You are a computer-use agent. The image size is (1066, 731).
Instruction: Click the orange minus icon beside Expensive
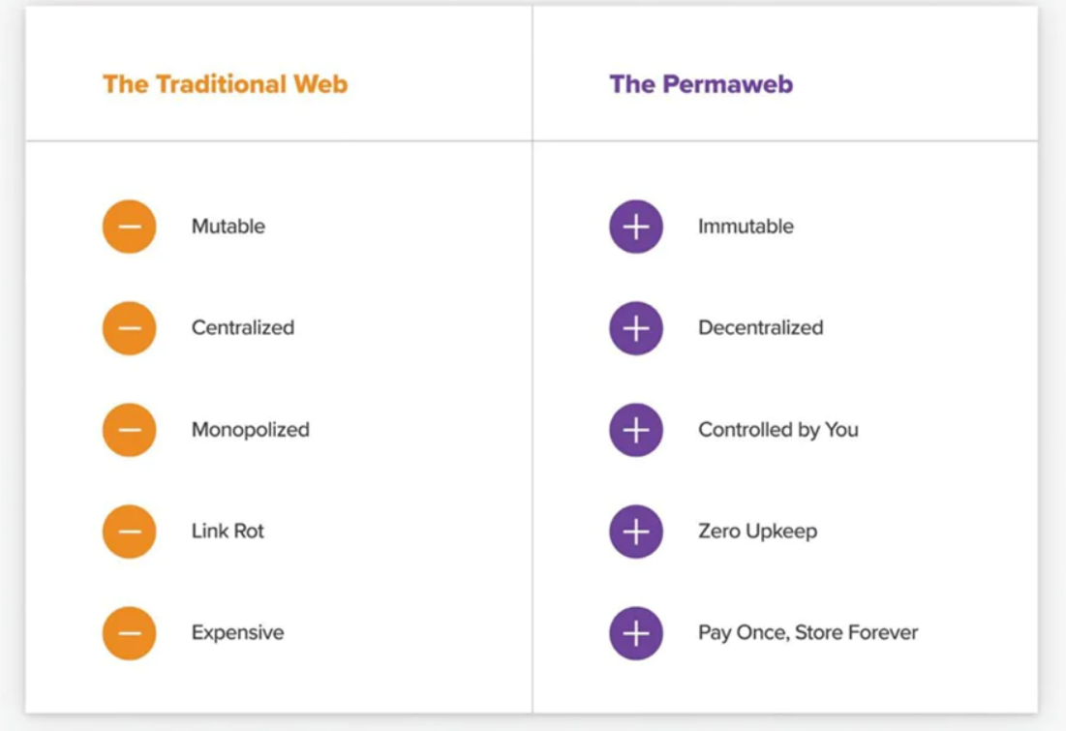[x=129, y=633]
